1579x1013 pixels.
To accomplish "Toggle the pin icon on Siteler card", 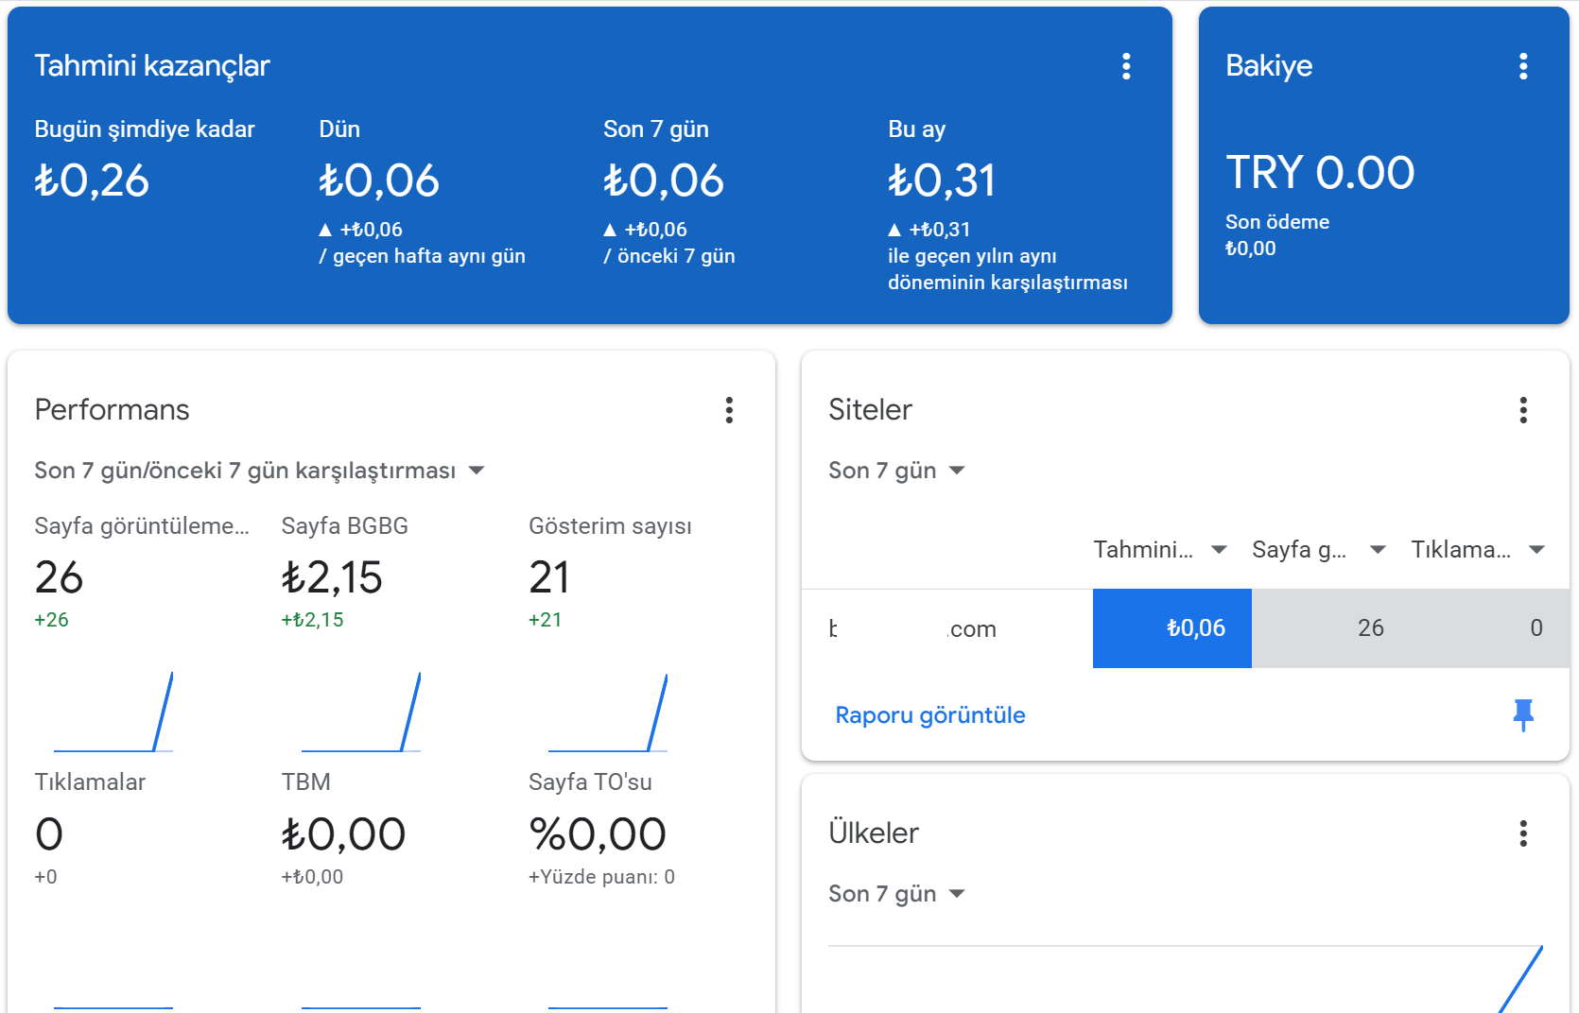I will pyautogui.click(x=1523, y=715).
